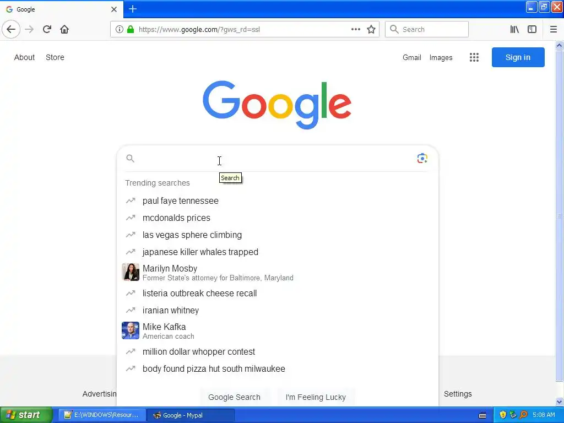Select Mike Kafka suggestion text
Viewport: 564px width, 423px height.
[x=164, y=327]
